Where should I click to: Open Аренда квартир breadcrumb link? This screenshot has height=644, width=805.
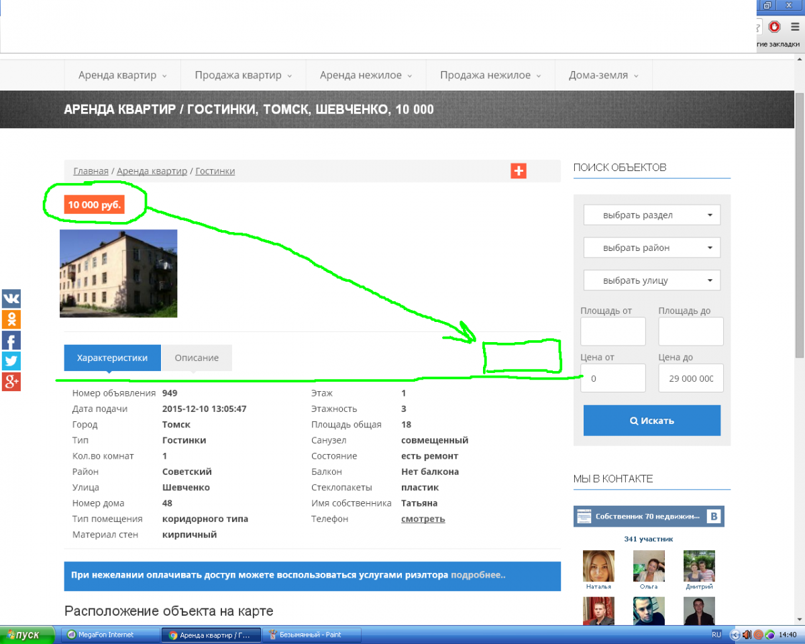[x=152, y=171]
